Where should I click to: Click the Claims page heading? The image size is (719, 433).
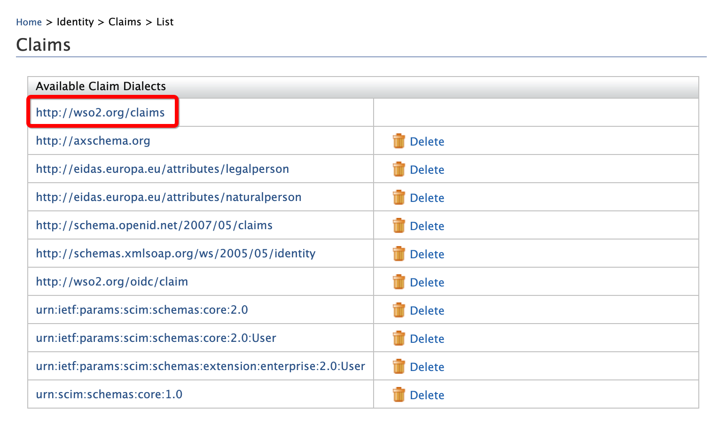coord(43,45)
